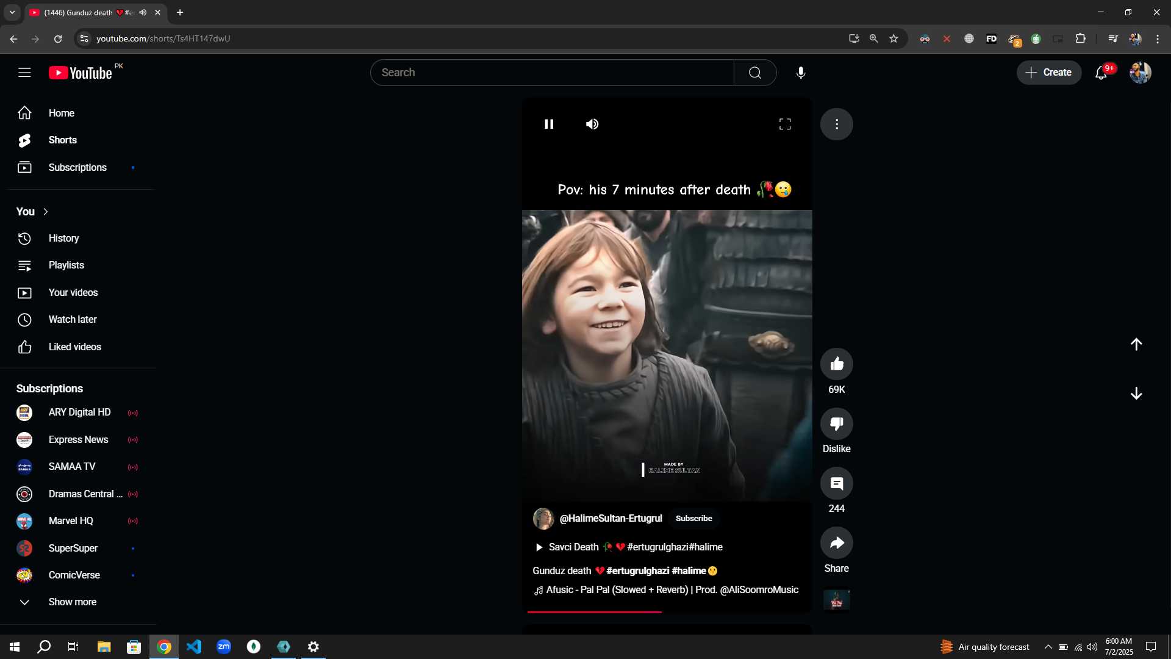Search with your voice microphone
The image size is (1171, 659).
coord(801,73)
